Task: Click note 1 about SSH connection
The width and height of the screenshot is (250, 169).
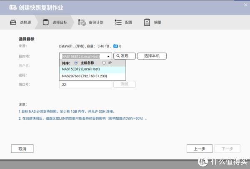Action: coord(67,111)
